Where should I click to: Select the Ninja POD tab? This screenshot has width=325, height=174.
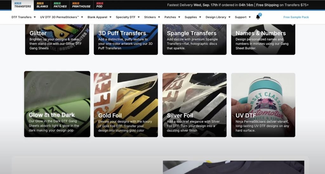(x=100, y=5)
